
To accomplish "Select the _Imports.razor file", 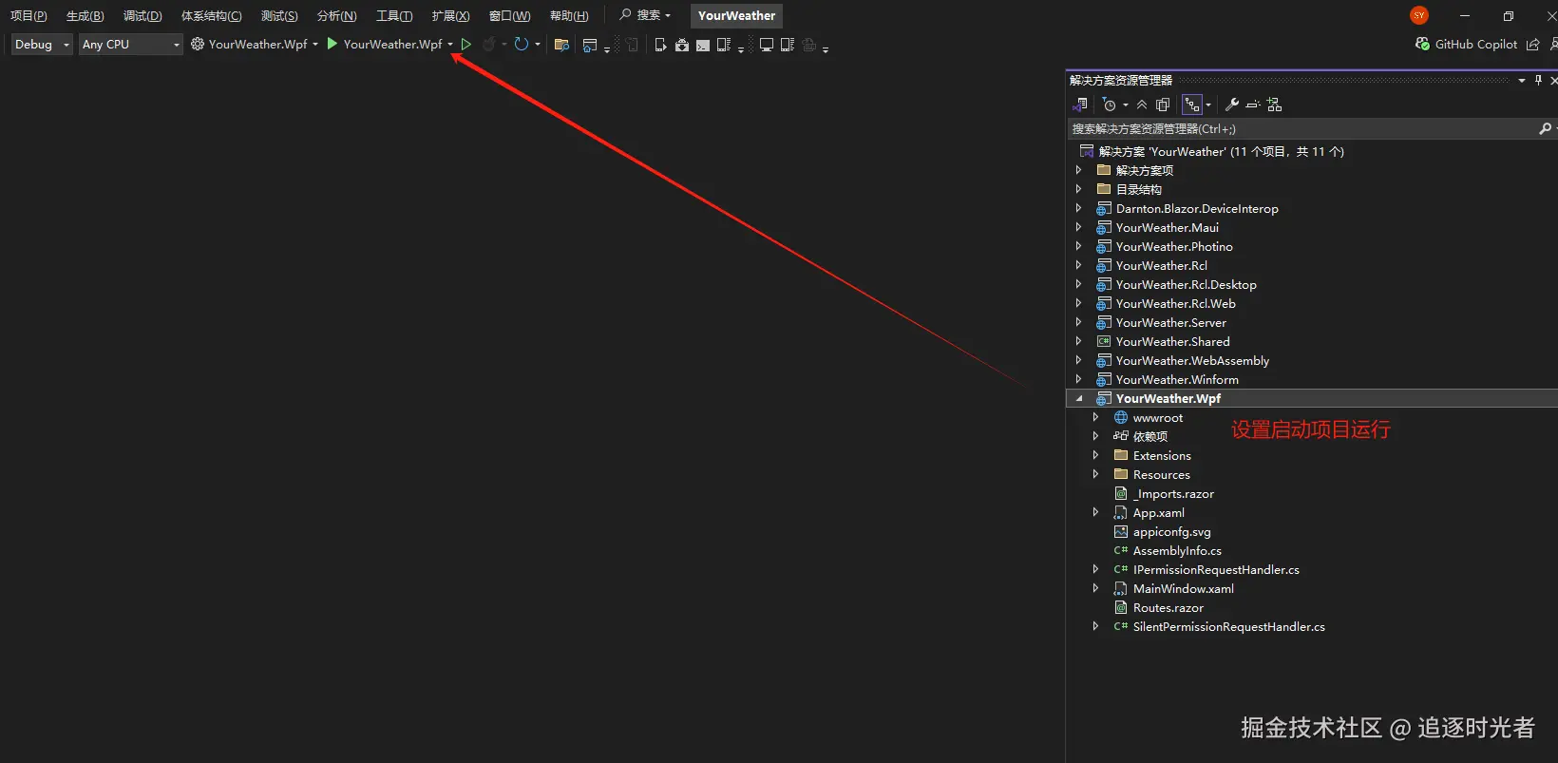I will [x=1173, y=493].
